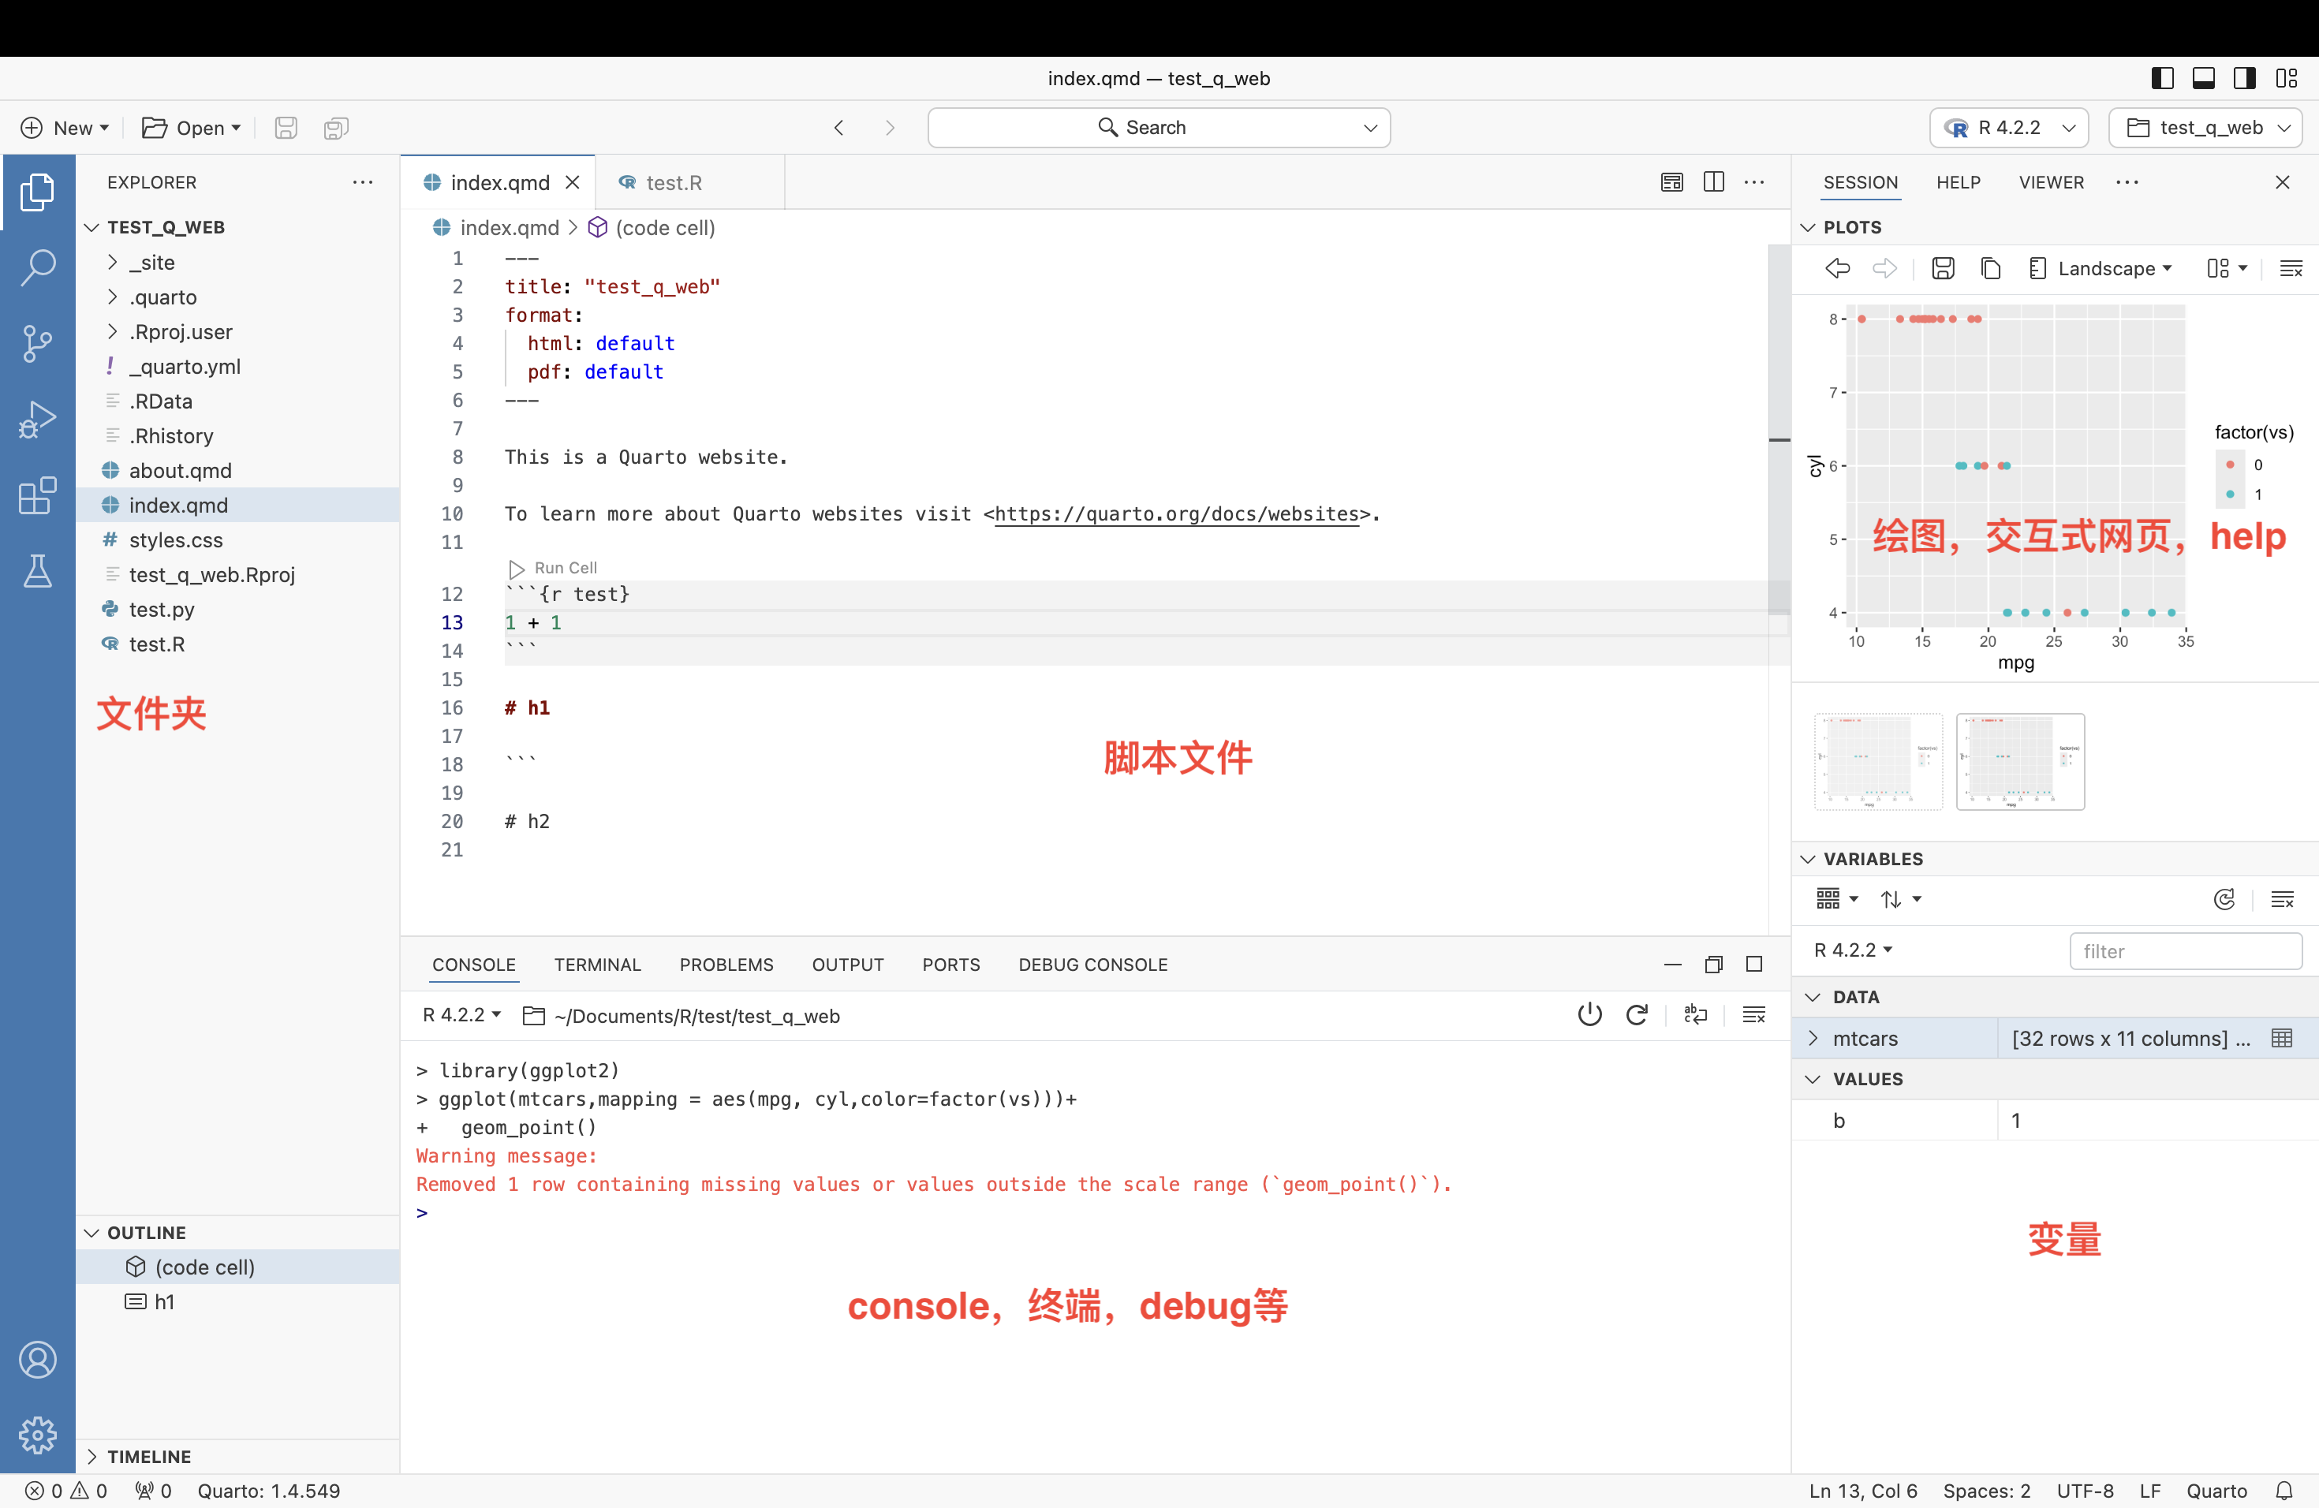This screenshot has height=1508, width=2319.
Task: Open the test_q_web project dropdown
Action: tap(2205, 128)
